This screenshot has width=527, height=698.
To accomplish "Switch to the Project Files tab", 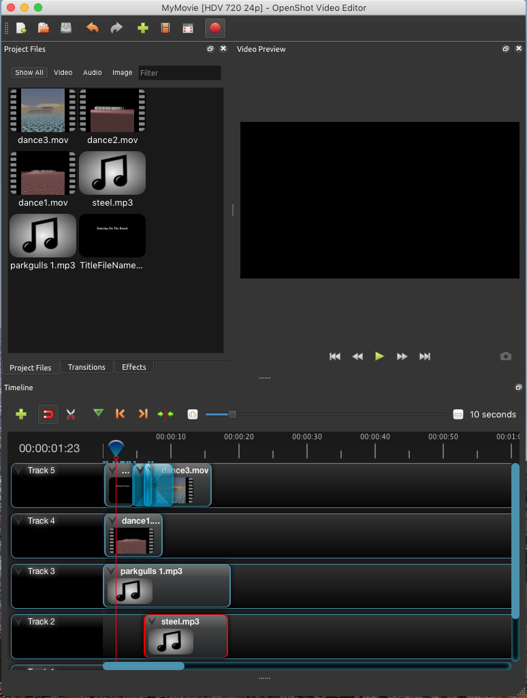I will point(30,367).
